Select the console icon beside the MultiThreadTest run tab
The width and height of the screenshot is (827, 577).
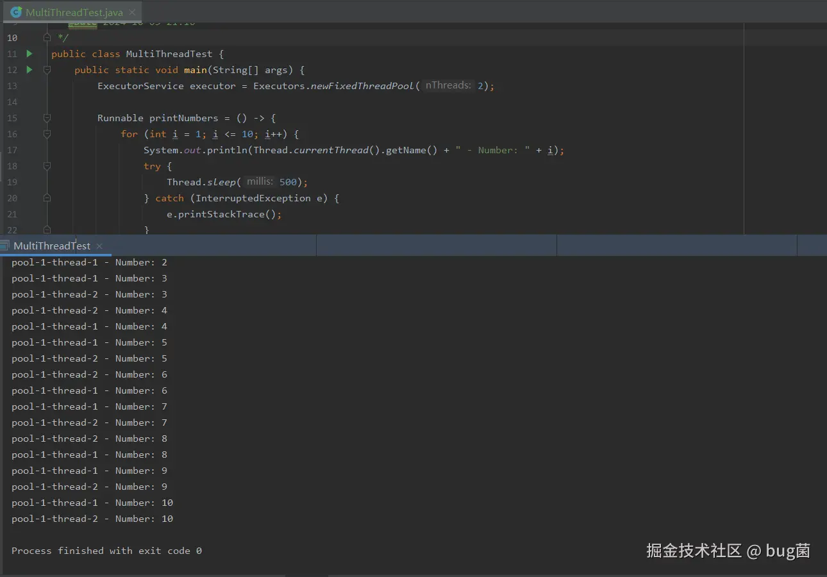[x=5, y=246]
